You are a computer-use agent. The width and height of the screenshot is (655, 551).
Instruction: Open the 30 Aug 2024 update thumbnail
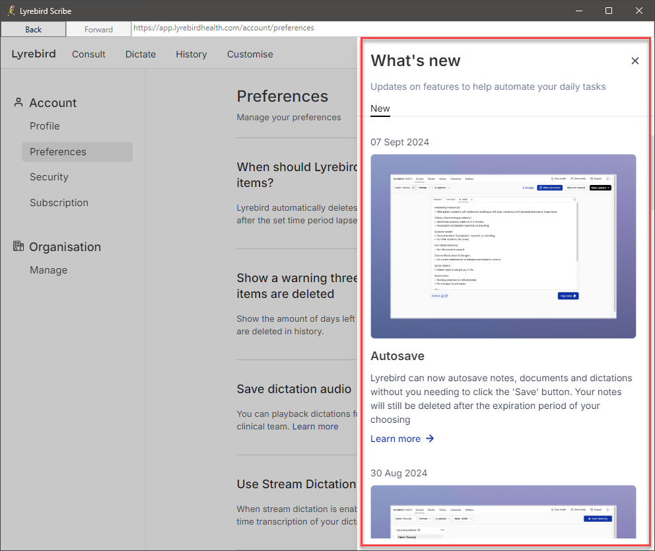503,512
